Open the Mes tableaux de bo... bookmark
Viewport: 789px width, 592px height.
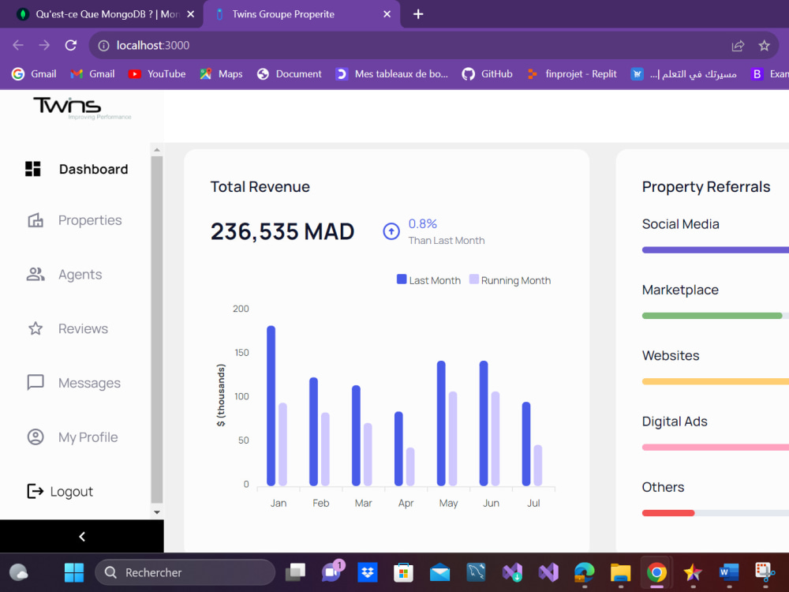(392, 74)
